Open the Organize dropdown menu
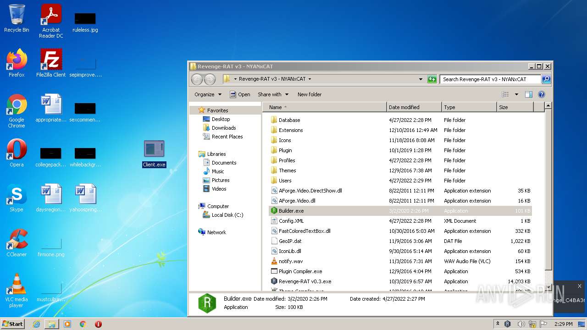This screenshot has width=587, height=330. (x=208, y=94)
